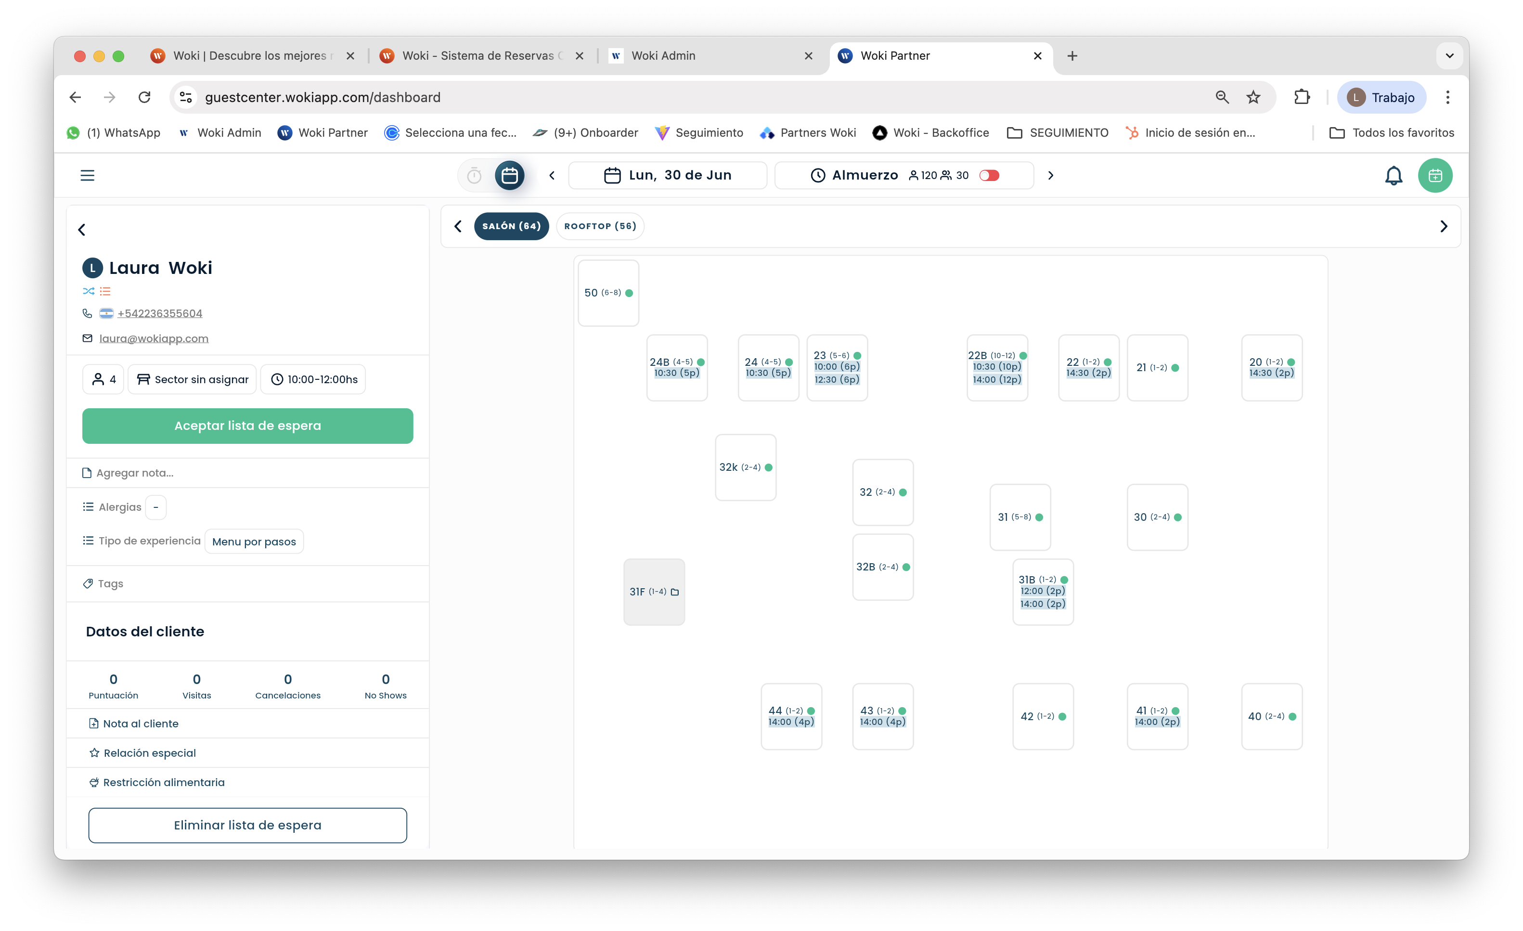Toggle the Almuerzo shift red switch
Screen dimensions: 1523x931
[989, 176]
